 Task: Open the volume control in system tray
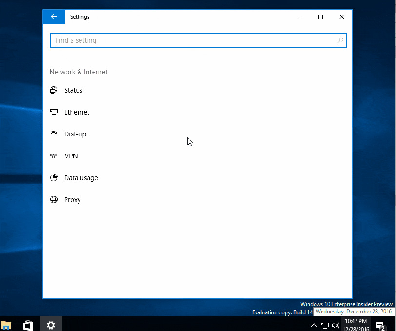point(336,325)
